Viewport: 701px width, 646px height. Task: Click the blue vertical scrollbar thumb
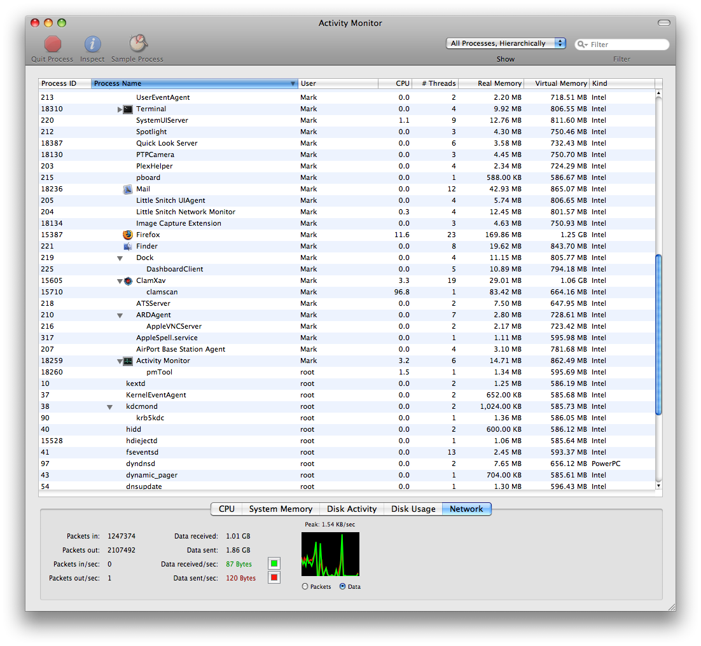click(658, 334)
